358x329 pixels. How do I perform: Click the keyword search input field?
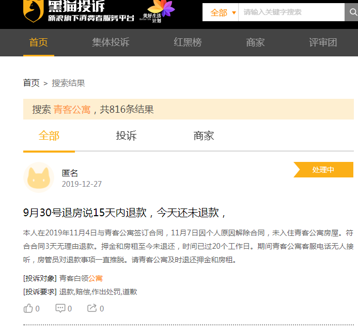(291, 12)
